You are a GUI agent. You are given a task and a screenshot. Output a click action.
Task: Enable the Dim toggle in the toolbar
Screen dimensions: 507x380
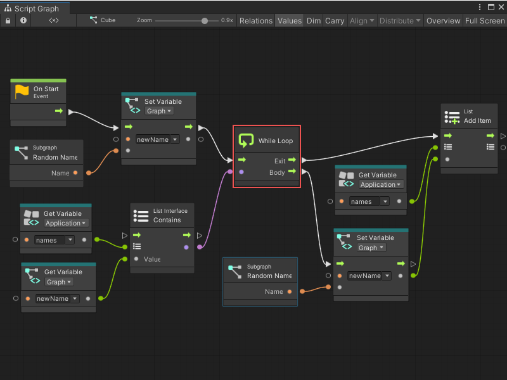313,20
